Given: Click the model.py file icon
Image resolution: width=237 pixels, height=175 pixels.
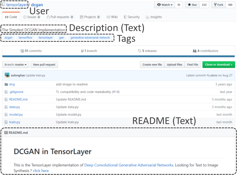Looking at the screenshot, I should click(6, 114).
